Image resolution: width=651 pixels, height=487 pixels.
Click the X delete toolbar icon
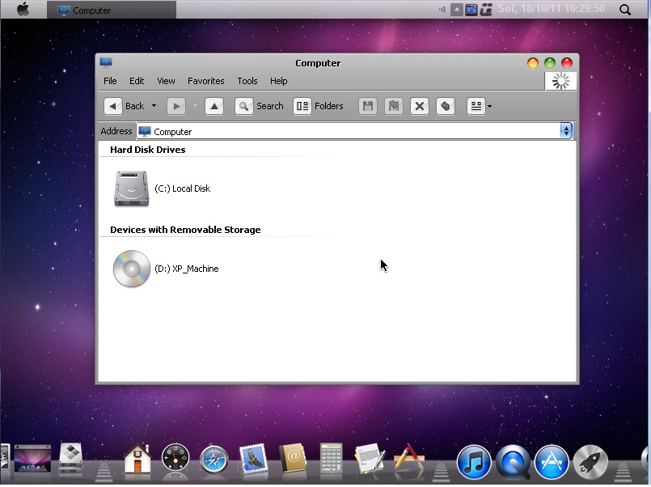420,106
